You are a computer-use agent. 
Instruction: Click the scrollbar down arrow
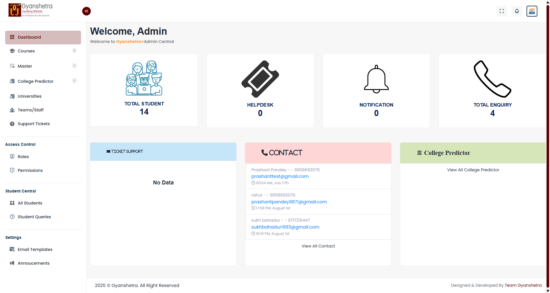pyautogui.click(x=548, y=291)
